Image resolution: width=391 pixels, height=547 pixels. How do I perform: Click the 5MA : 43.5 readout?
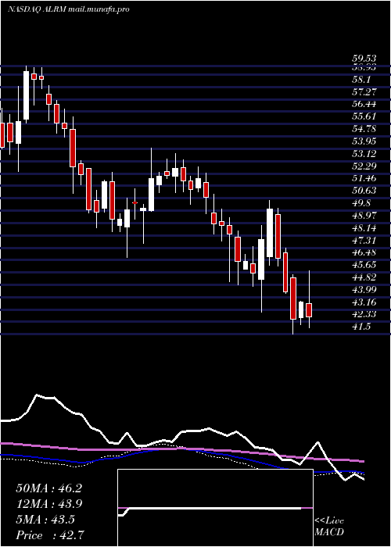pyautogui.click(x=45, y=520)
